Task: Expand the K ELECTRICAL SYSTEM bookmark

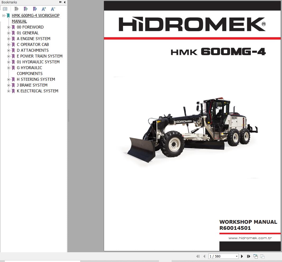Action: tap(8, 91)
